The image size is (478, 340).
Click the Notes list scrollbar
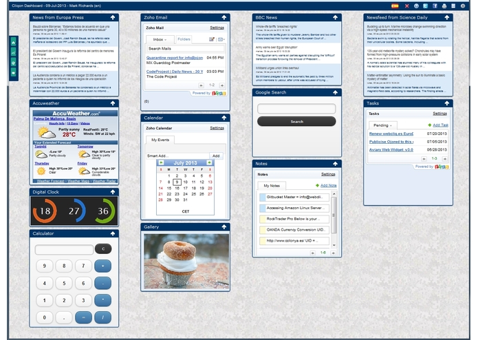pyautogui.click(x=334, y=215)
